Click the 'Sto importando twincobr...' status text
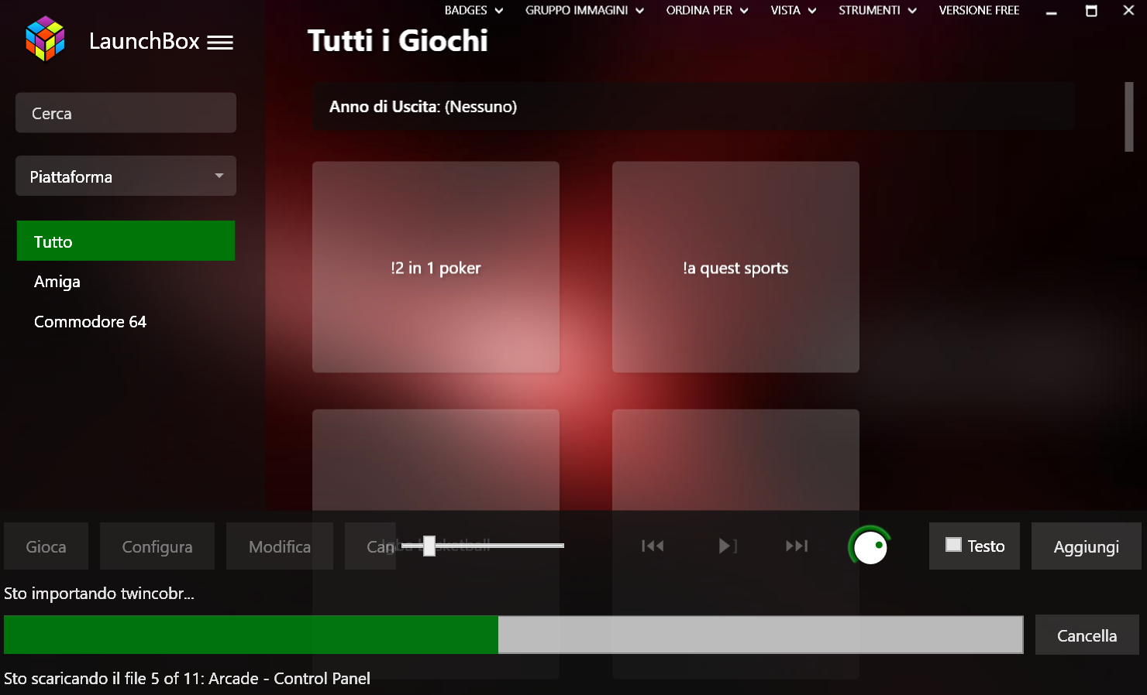 (99, 594)
